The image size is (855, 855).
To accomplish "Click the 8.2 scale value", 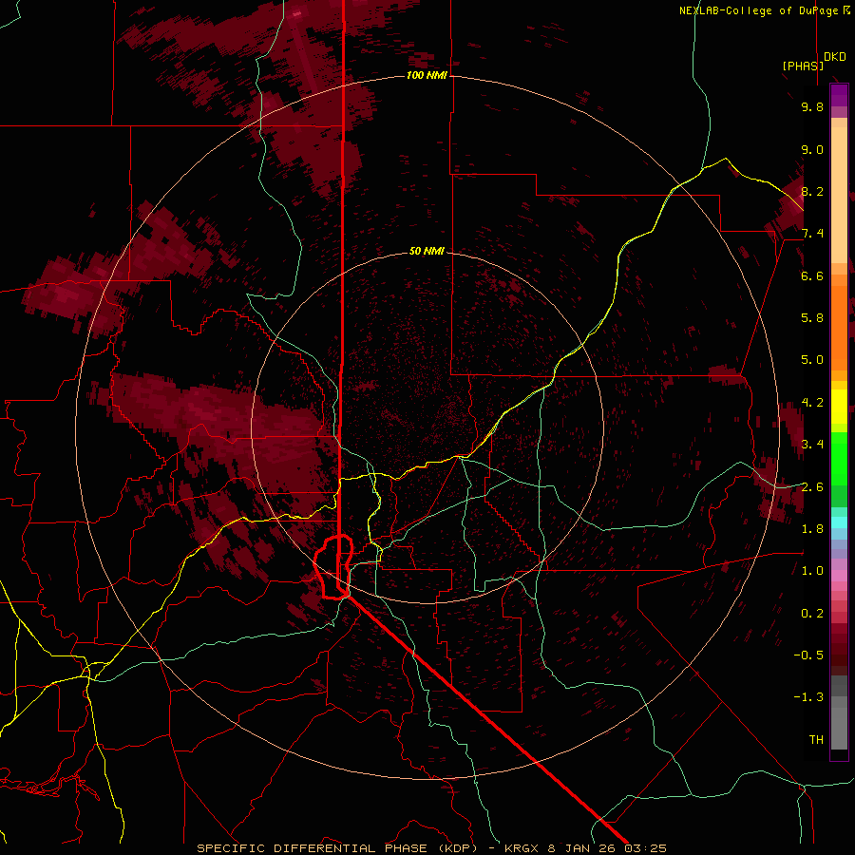I will pyautogui.click(x=812, y=191).
